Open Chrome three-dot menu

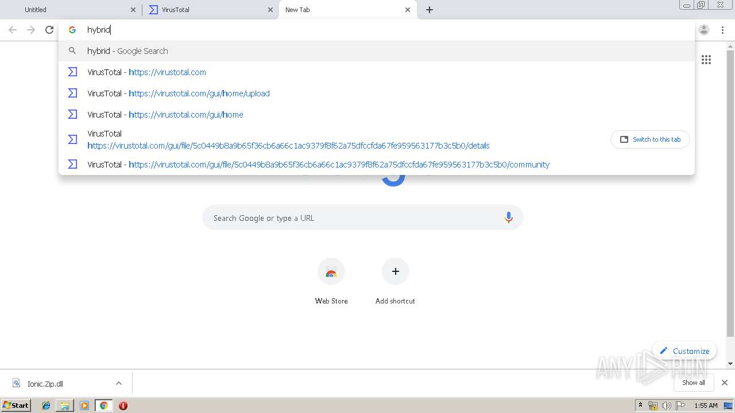pos(722,30)
